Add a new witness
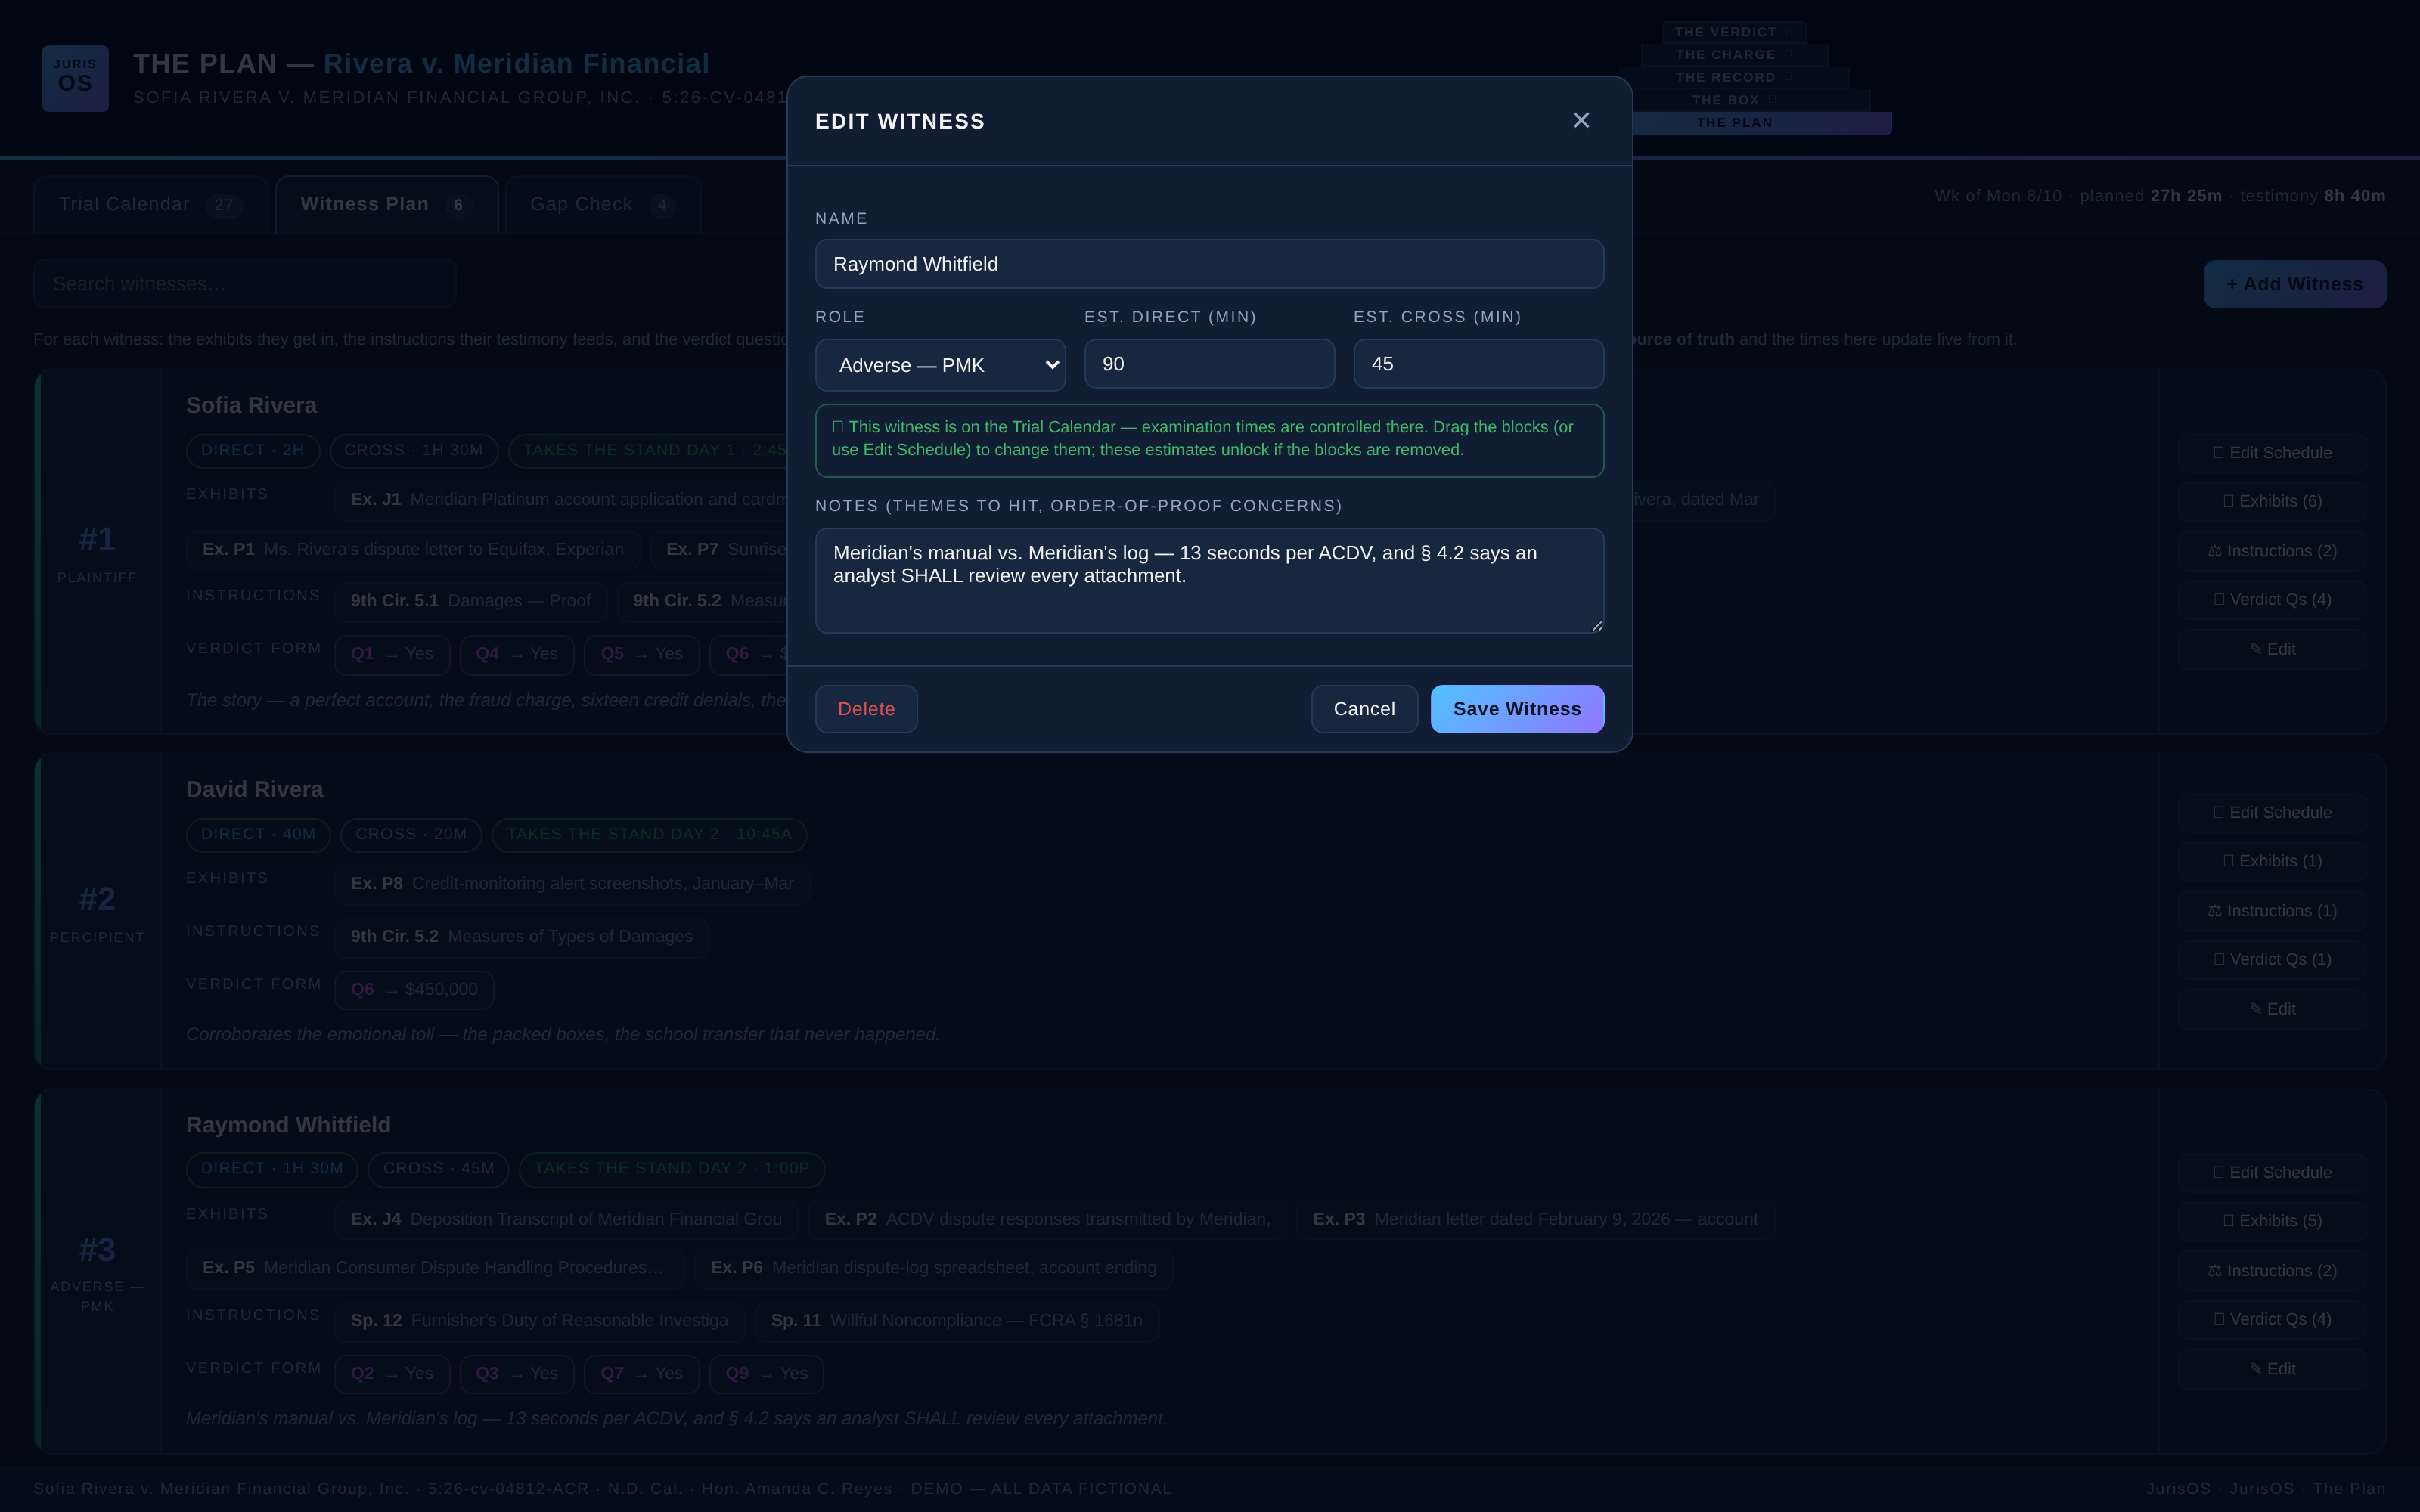 (x=2294, y=284)
